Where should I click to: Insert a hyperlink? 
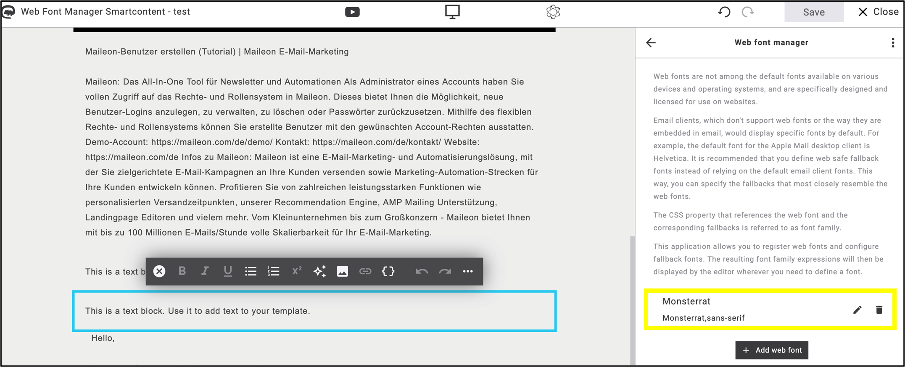tap(365, 271)
